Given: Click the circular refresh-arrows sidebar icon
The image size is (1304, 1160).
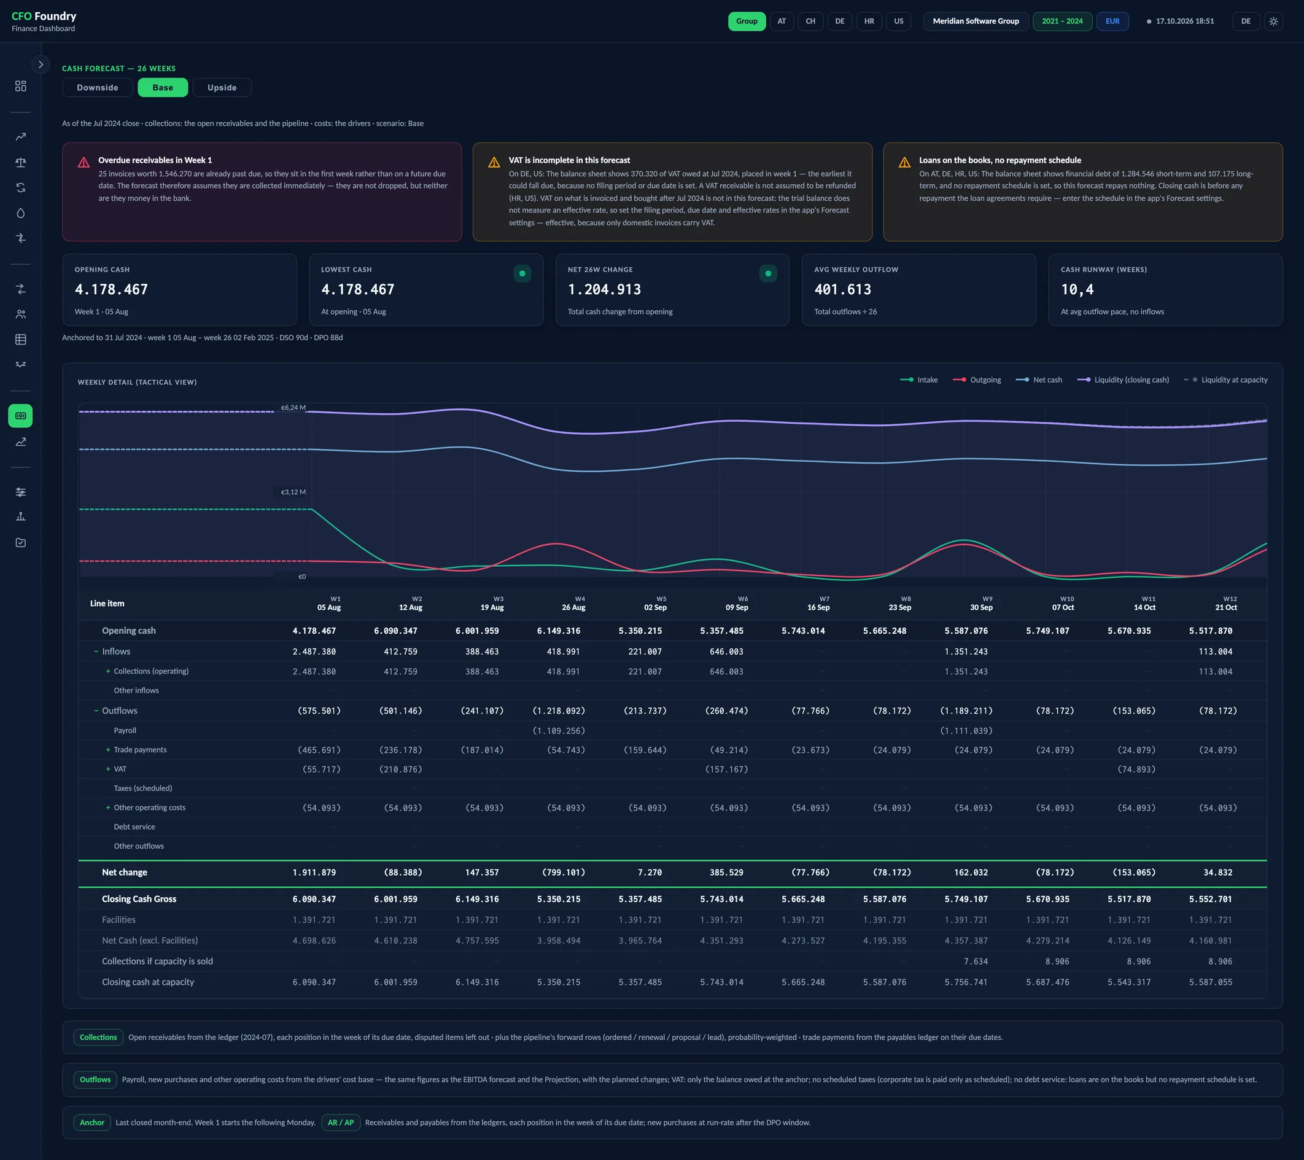Looking at the screenshot, I should 20,187.
